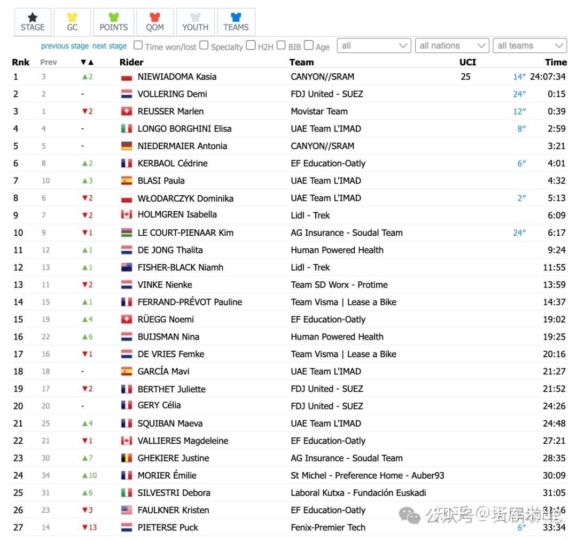Viewport: 577px width, 539px height.
Task: Click the Spanish flag beside GARCÍA Mavi
Action: [x=127, y=372]
